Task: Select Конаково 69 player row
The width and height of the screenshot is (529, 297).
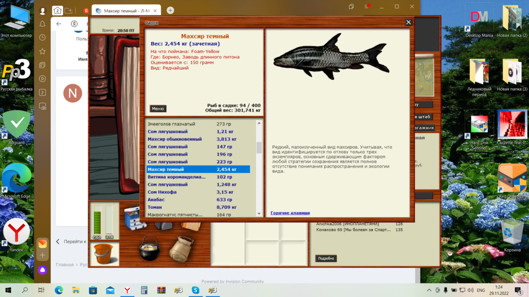Action: click(x=359, y=229)
